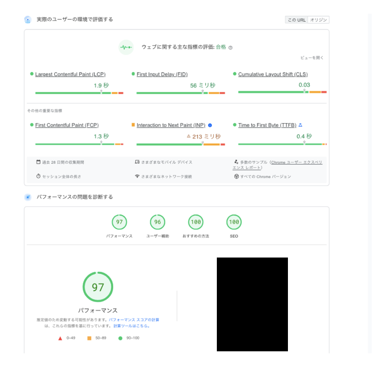The height and width of the screenshot is (365, 390).
Task: Click the FID distribution bar
Action: (181, 93)
